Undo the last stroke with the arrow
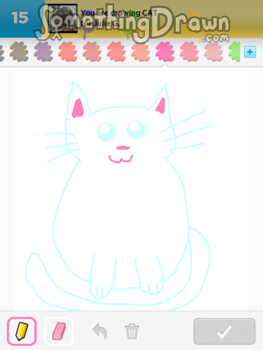This screenshot has height=350, width=263. (100, 331)
